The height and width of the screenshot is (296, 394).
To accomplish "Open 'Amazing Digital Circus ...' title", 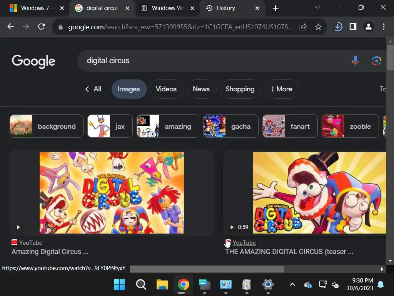I will pos(50,251).
